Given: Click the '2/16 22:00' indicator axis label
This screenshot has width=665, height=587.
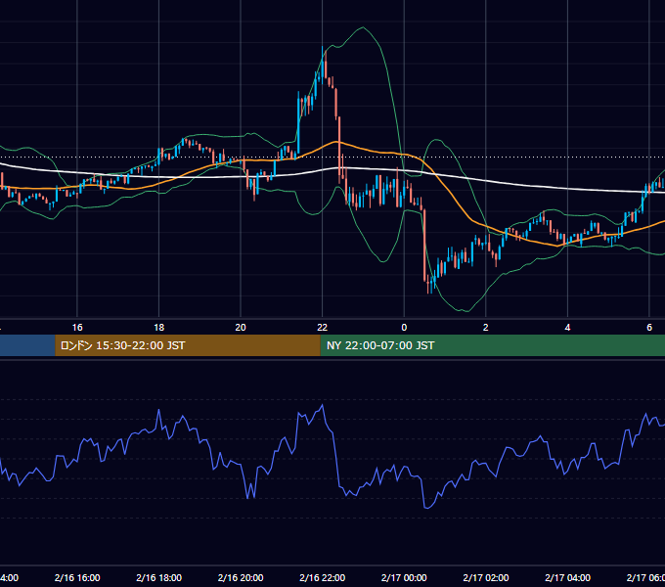Looking at the screenshot, I should tap(323, 577).
